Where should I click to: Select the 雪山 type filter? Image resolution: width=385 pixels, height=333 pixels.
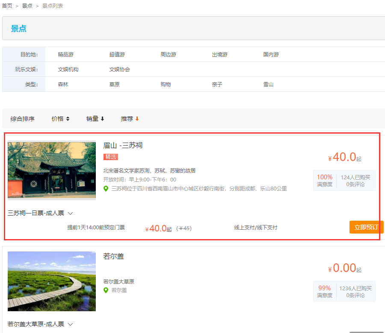268,85
